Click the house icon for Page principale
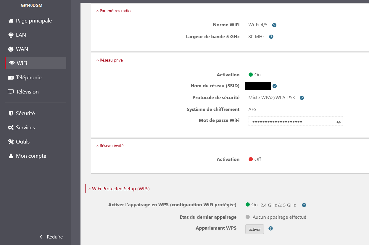369x245 pixels. (11, 21)
